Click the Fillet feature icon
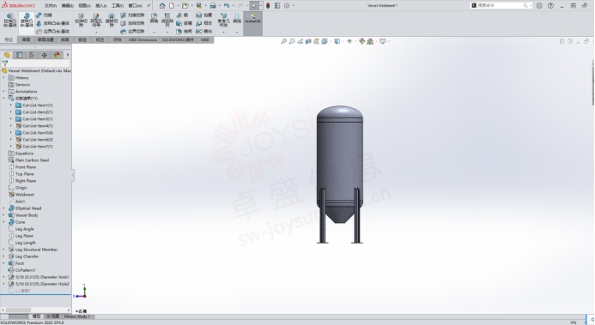 coord(154,18)
